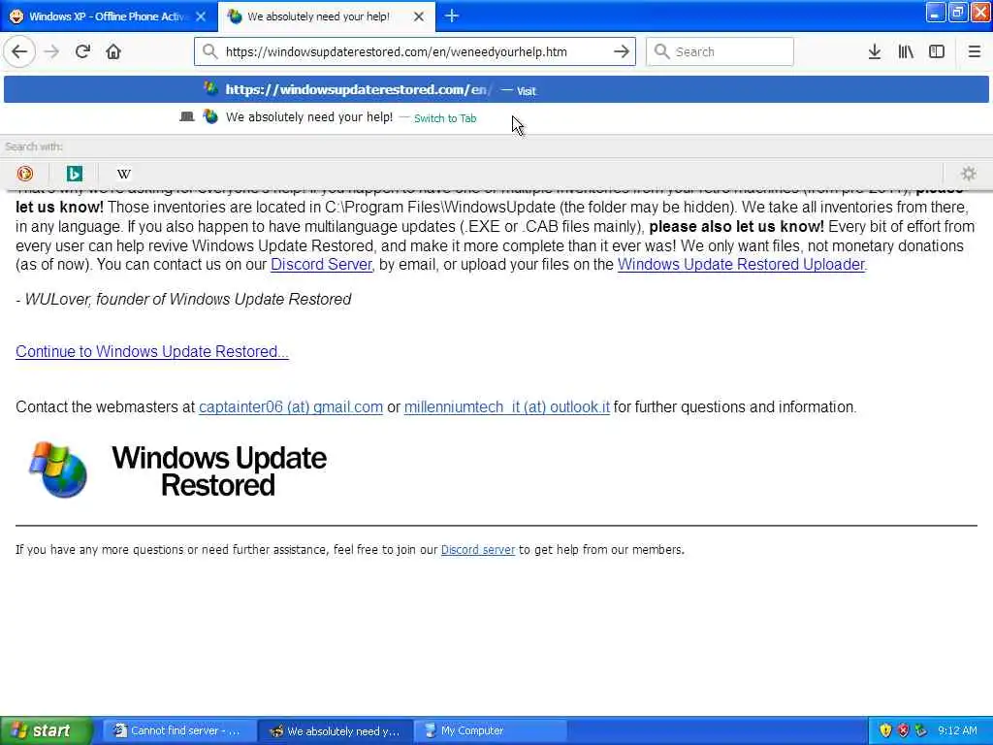Click the tab-suggestion monitor icon
This screenshot has width=993, height=745.
click(x=187, y=117)
